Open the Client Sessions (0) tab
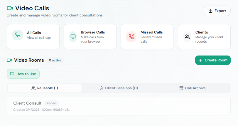This screenshot has width=238, height=126. pos(119,88)
